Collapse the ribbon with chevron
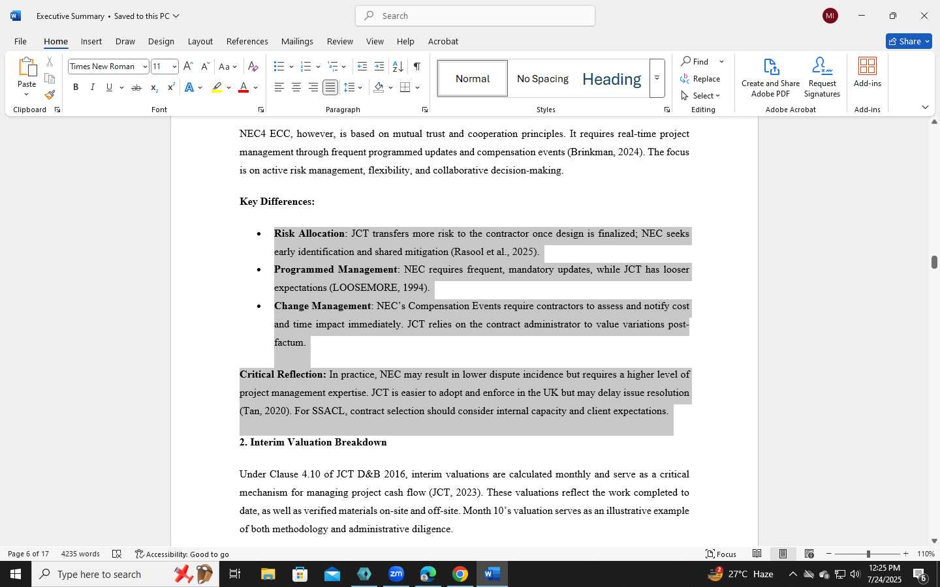The height and width of the screenshot is (587, 940). [x=925, y=107]
